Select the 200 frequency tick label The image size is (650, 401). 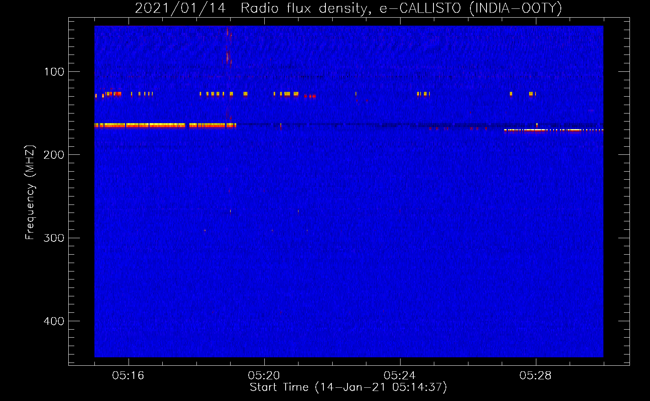coord(54,155)
